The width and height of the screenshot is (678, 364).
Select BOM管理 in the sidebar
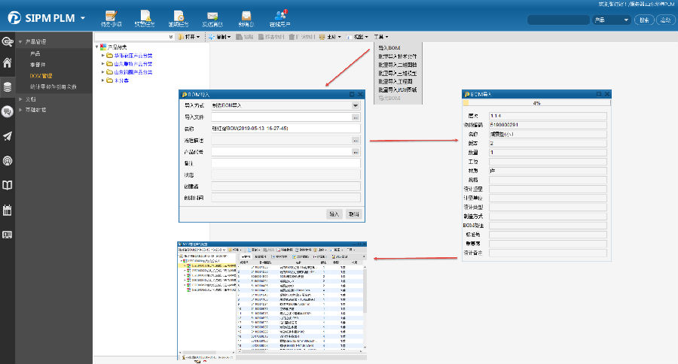click(41, 76)
